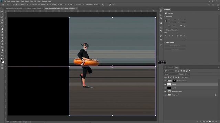Hide the Background copy 2 layer
This screenshot has height=123, width=220.
tap(165, 92)
